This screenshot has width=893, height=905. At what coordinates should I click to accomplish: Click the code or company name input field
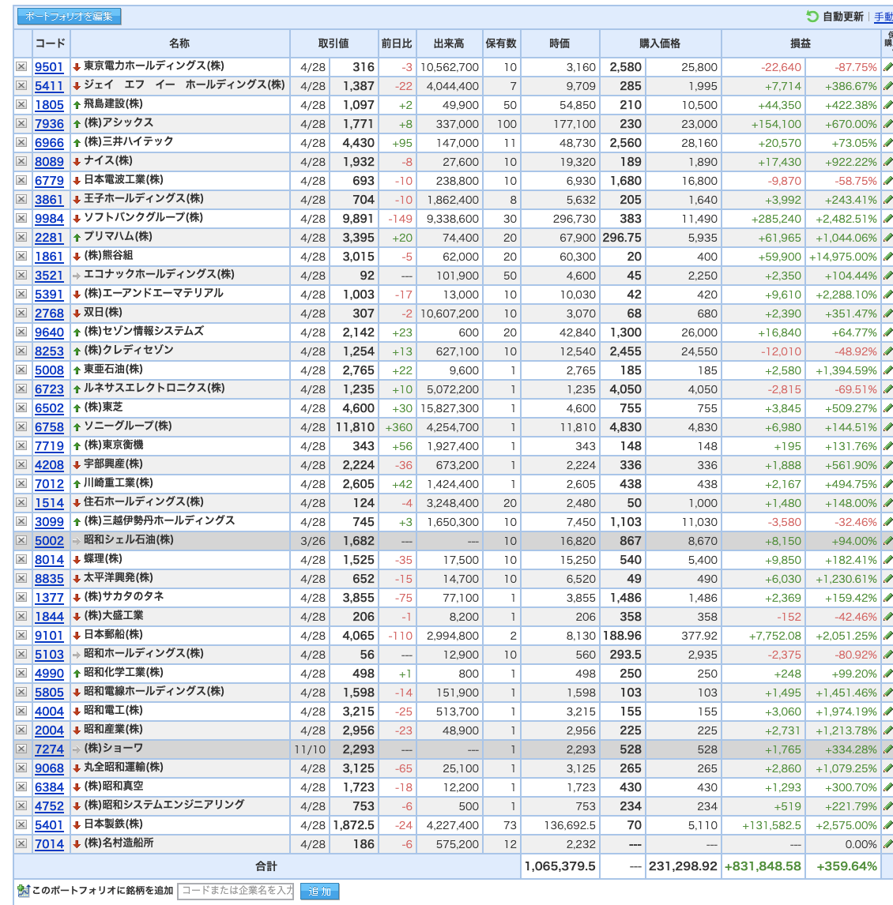point(235,891)
